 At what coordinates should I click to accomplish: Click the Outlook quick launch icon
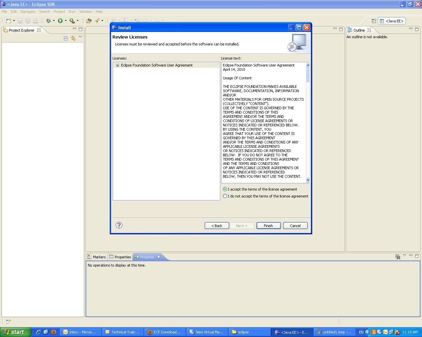46,332
